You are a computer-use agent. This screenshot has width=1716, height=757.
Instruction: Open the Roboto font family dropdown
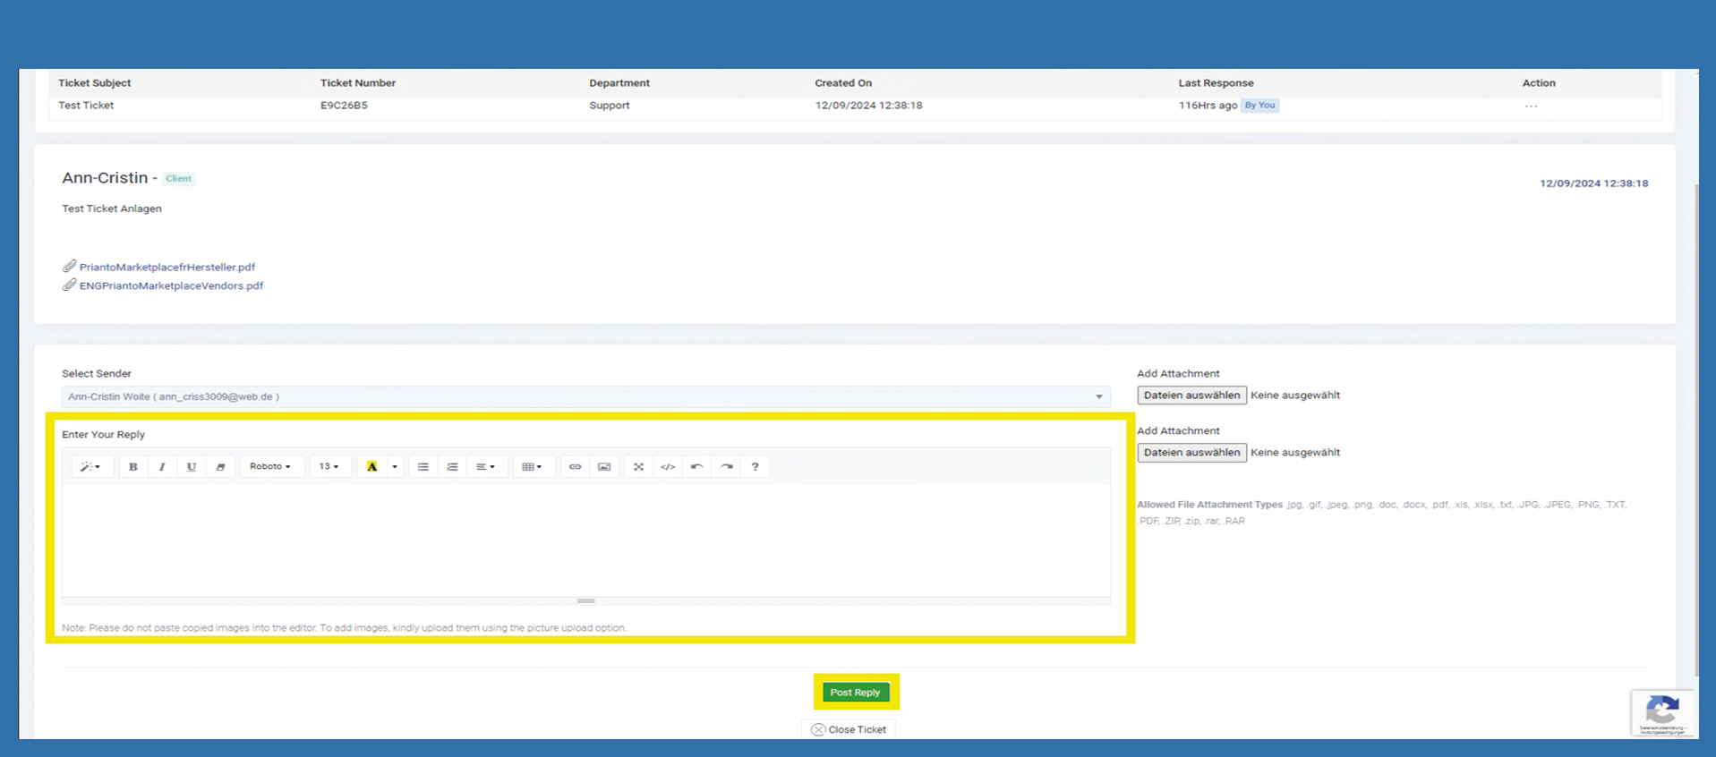270,467
